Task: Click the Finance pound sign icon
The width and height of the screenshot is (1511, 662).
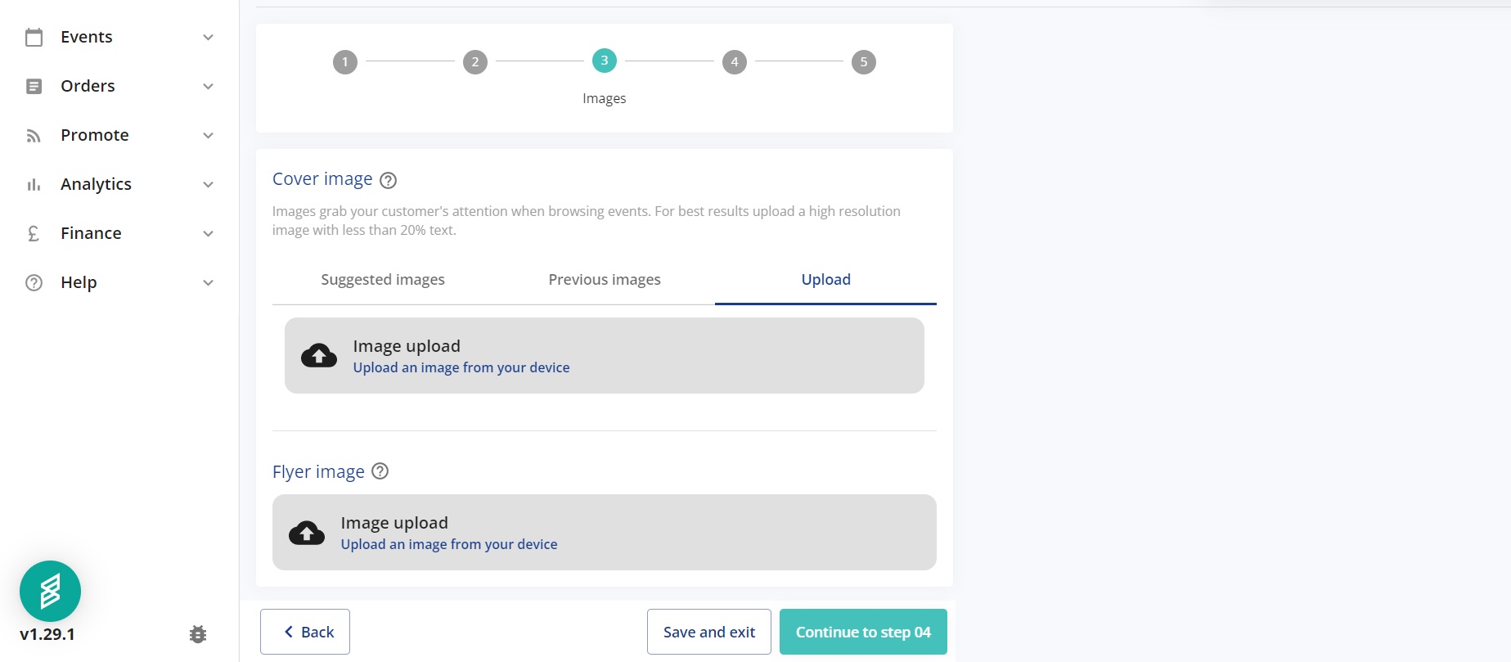Action: pos(34,233)
